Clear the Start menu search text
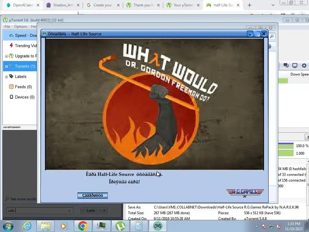 pos(69,211)
